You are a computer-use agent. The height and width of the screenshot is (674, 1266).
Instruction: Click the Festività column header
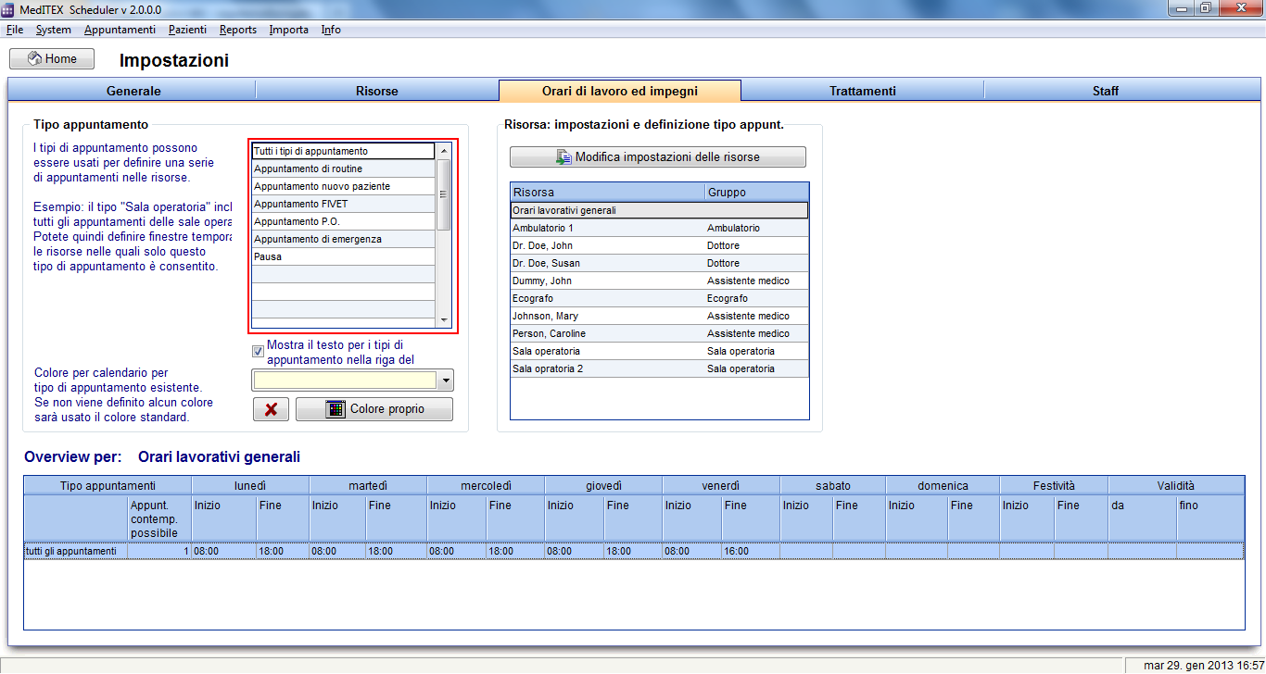coord(1054,485)
